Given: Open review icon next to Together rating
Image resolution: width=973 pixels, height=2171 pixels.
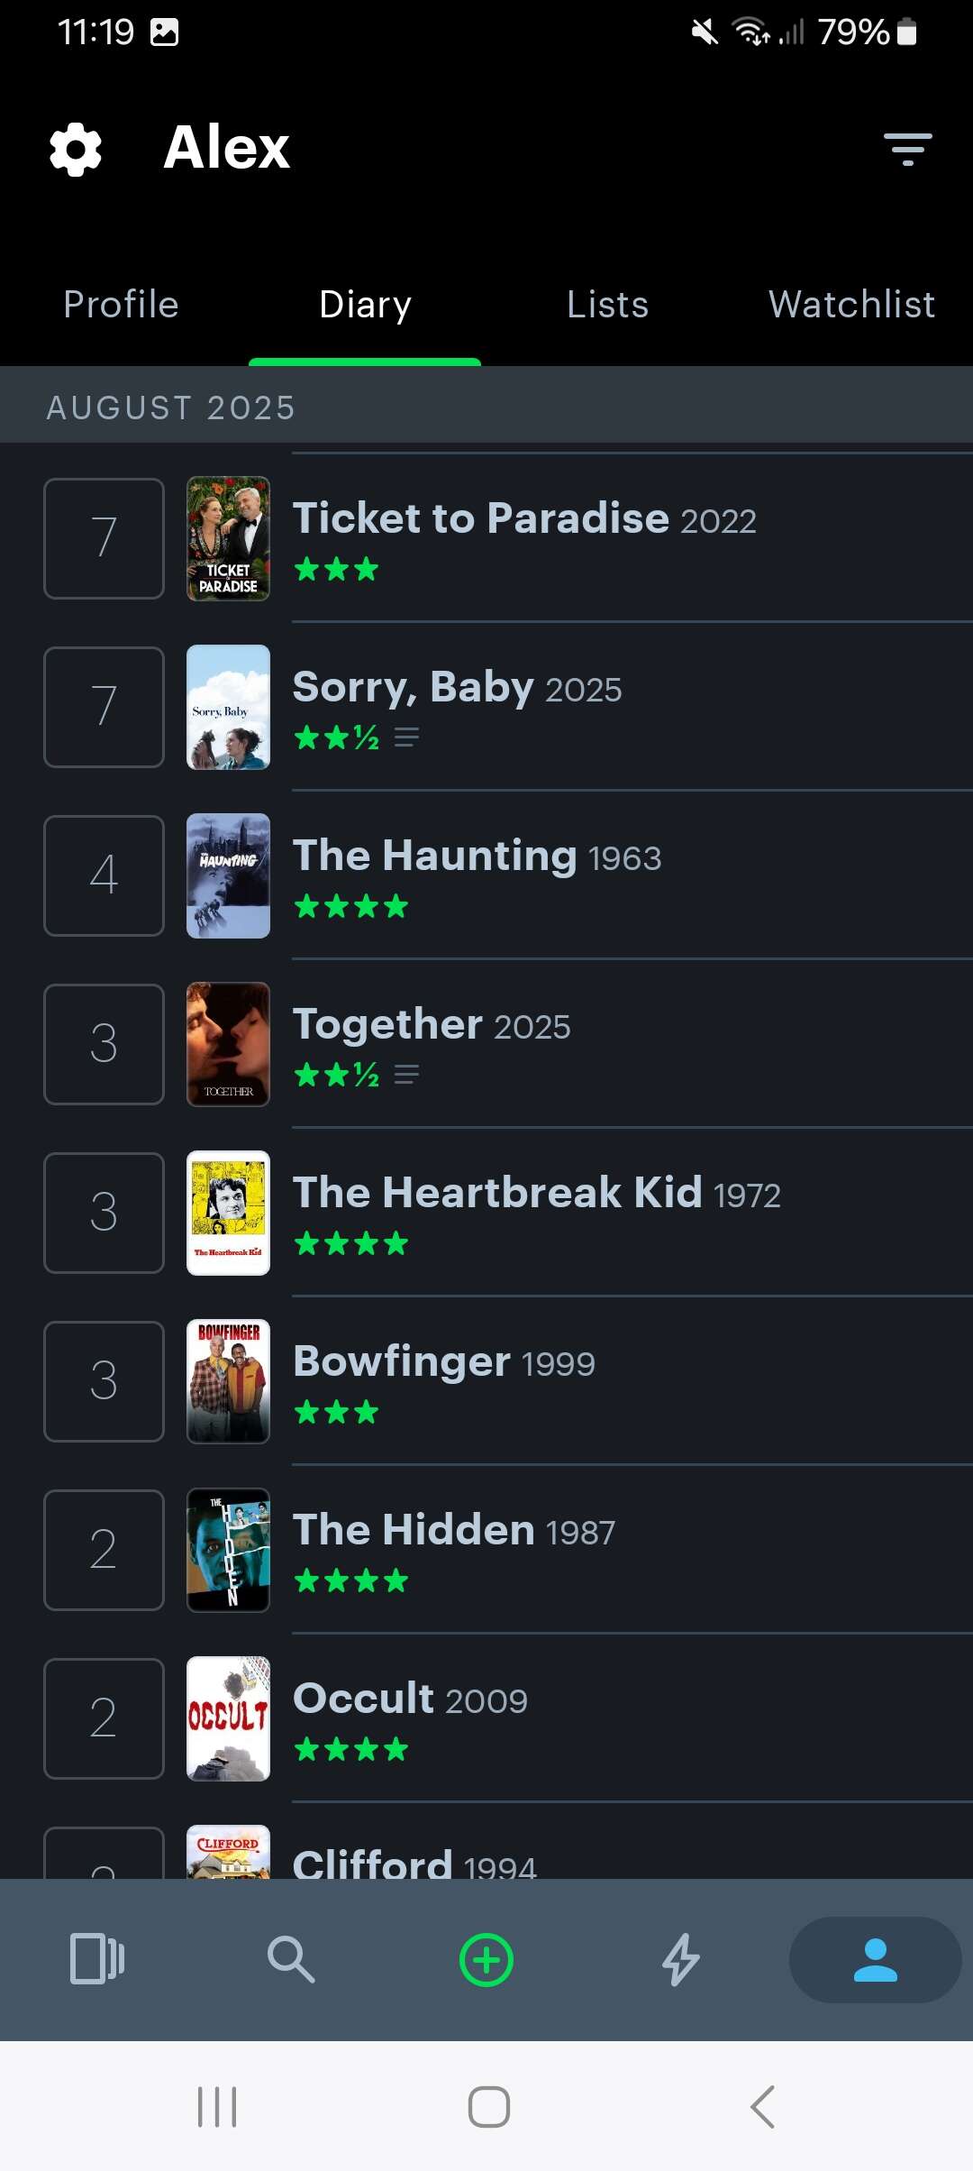Looking at the screenshot, I should (x=406, y=1075).
